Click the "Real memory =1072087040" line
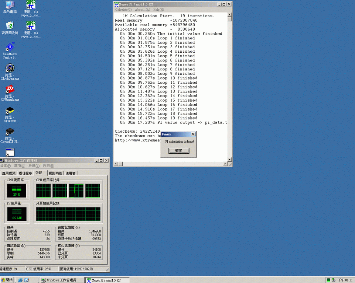Screen dimensions: 355x283 tap(156, 20)
